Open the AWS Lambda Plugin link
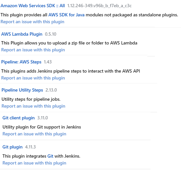This screenshot has height=173, width=181. [22, 34]
